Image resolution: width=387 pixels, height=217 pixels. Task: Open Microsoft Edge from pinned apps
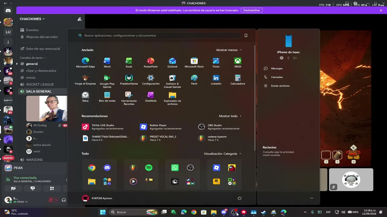click(x=85, y=63)
